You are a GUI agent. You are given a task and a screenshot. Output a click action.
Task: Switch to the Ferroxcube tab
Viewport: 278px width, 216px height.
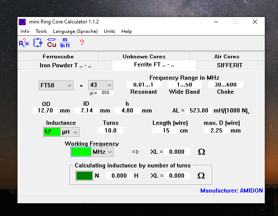coord(58,56)
